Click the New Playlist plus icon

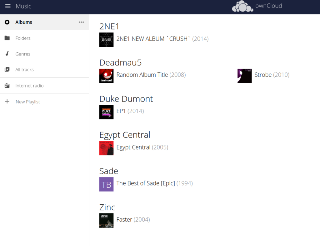tap(7, 101)
